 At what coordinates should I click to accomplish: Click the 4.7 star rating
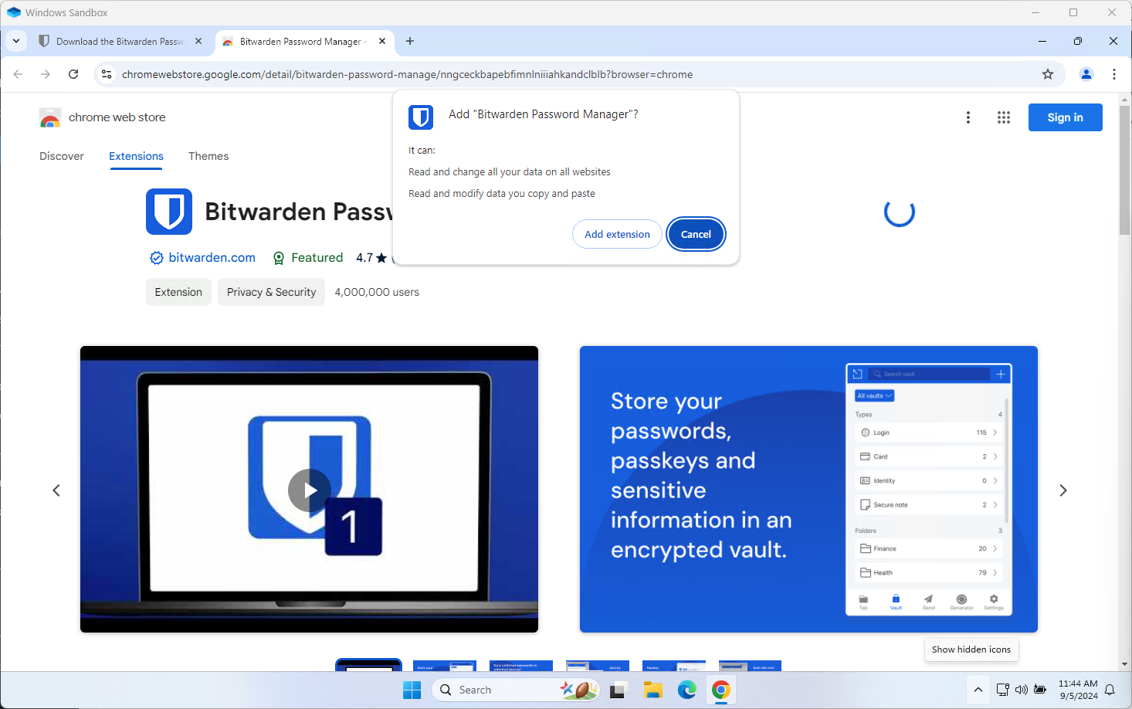point(371,258)
